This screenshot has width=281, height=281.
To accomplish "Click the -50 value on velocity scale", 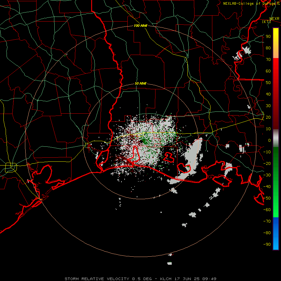I will click(x=267, y=198).
